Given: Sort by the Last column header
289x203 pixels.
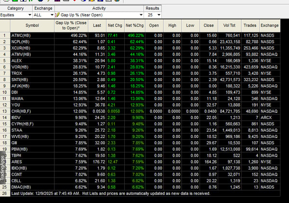Looking at the screenshot, I should coord(97,26).
